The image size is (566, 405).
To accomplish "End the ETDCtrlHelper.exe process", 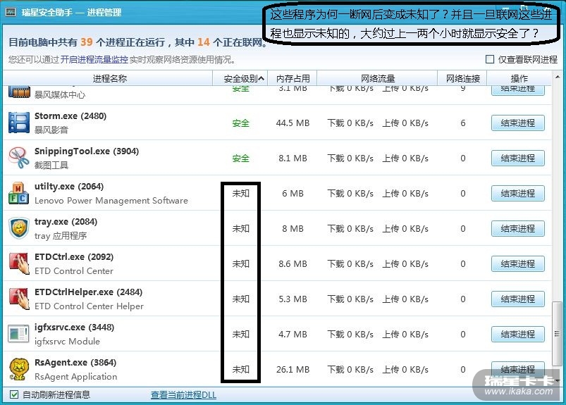I will coord(517,299).
